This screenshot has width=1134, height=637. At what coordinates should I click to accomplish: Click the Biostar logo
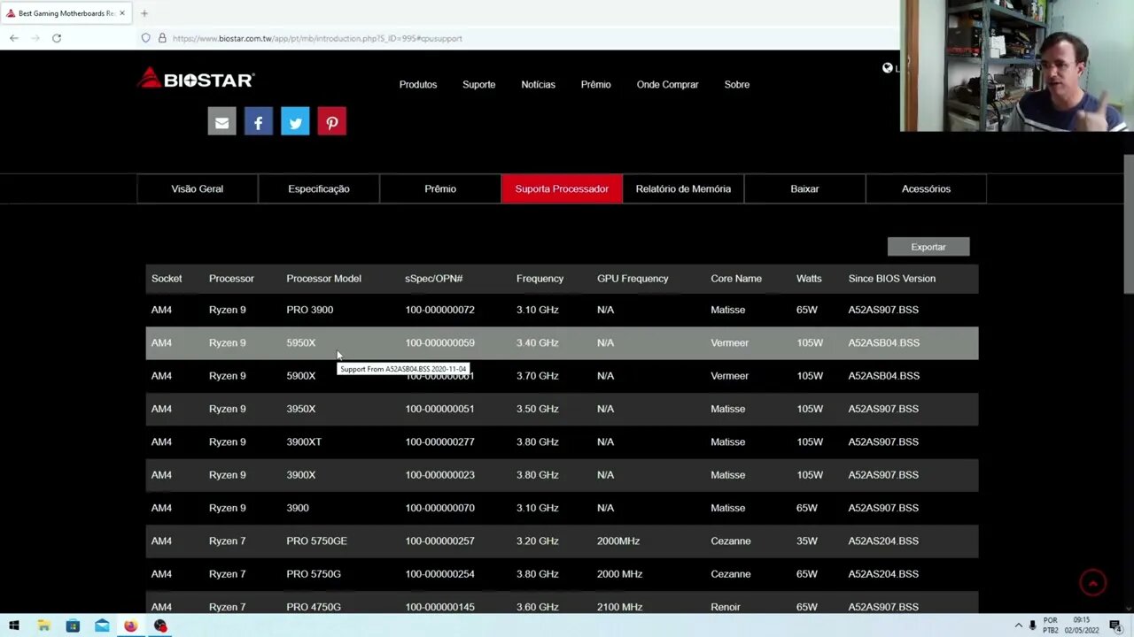click(196, 80)
